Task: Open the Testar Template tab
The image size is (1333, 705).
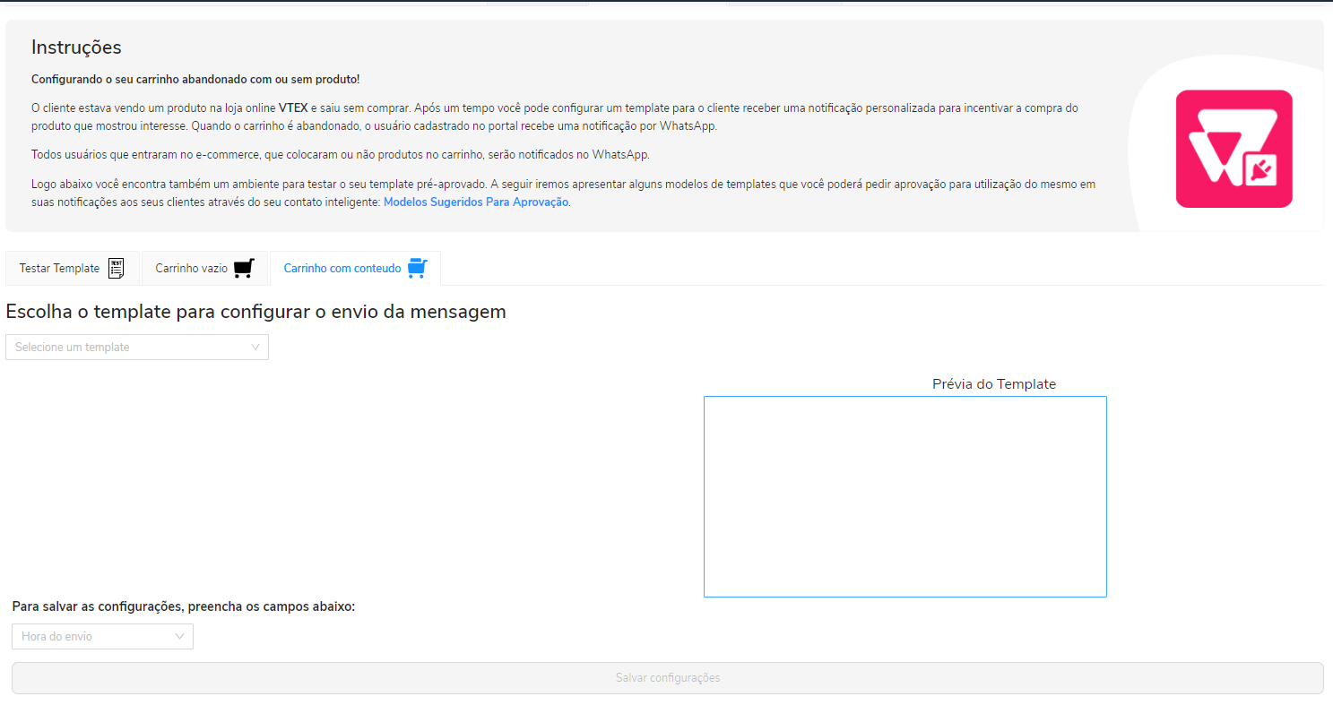Action: (x=73, y=268)
